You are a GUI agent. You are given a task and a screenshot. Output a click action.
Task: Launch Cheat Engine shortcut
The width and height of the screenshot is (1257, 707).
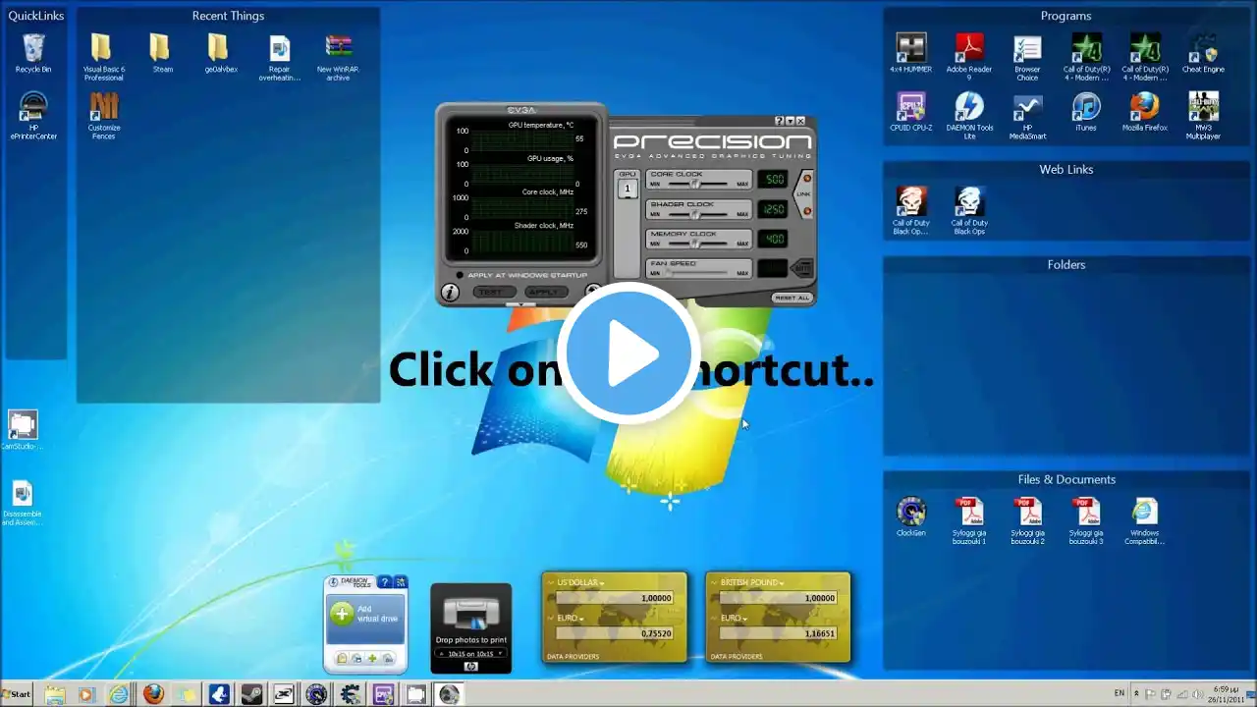point(1203,53)
